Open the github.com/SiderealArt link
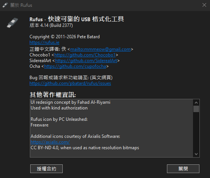 pyautogui.click(x=86, y=61)
